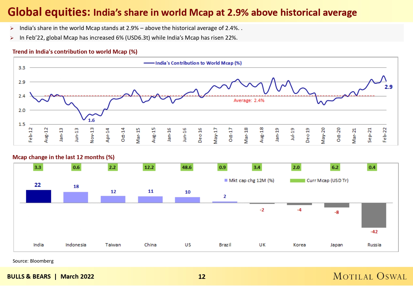Screen dimensions: 413x286
Task: Click Japan's gray -8 bar
Action: [336, 205]
